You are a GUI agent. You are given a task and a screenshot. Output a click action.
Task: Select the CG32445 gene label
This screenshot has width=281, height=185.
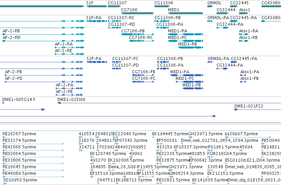(x=239, y=3)
